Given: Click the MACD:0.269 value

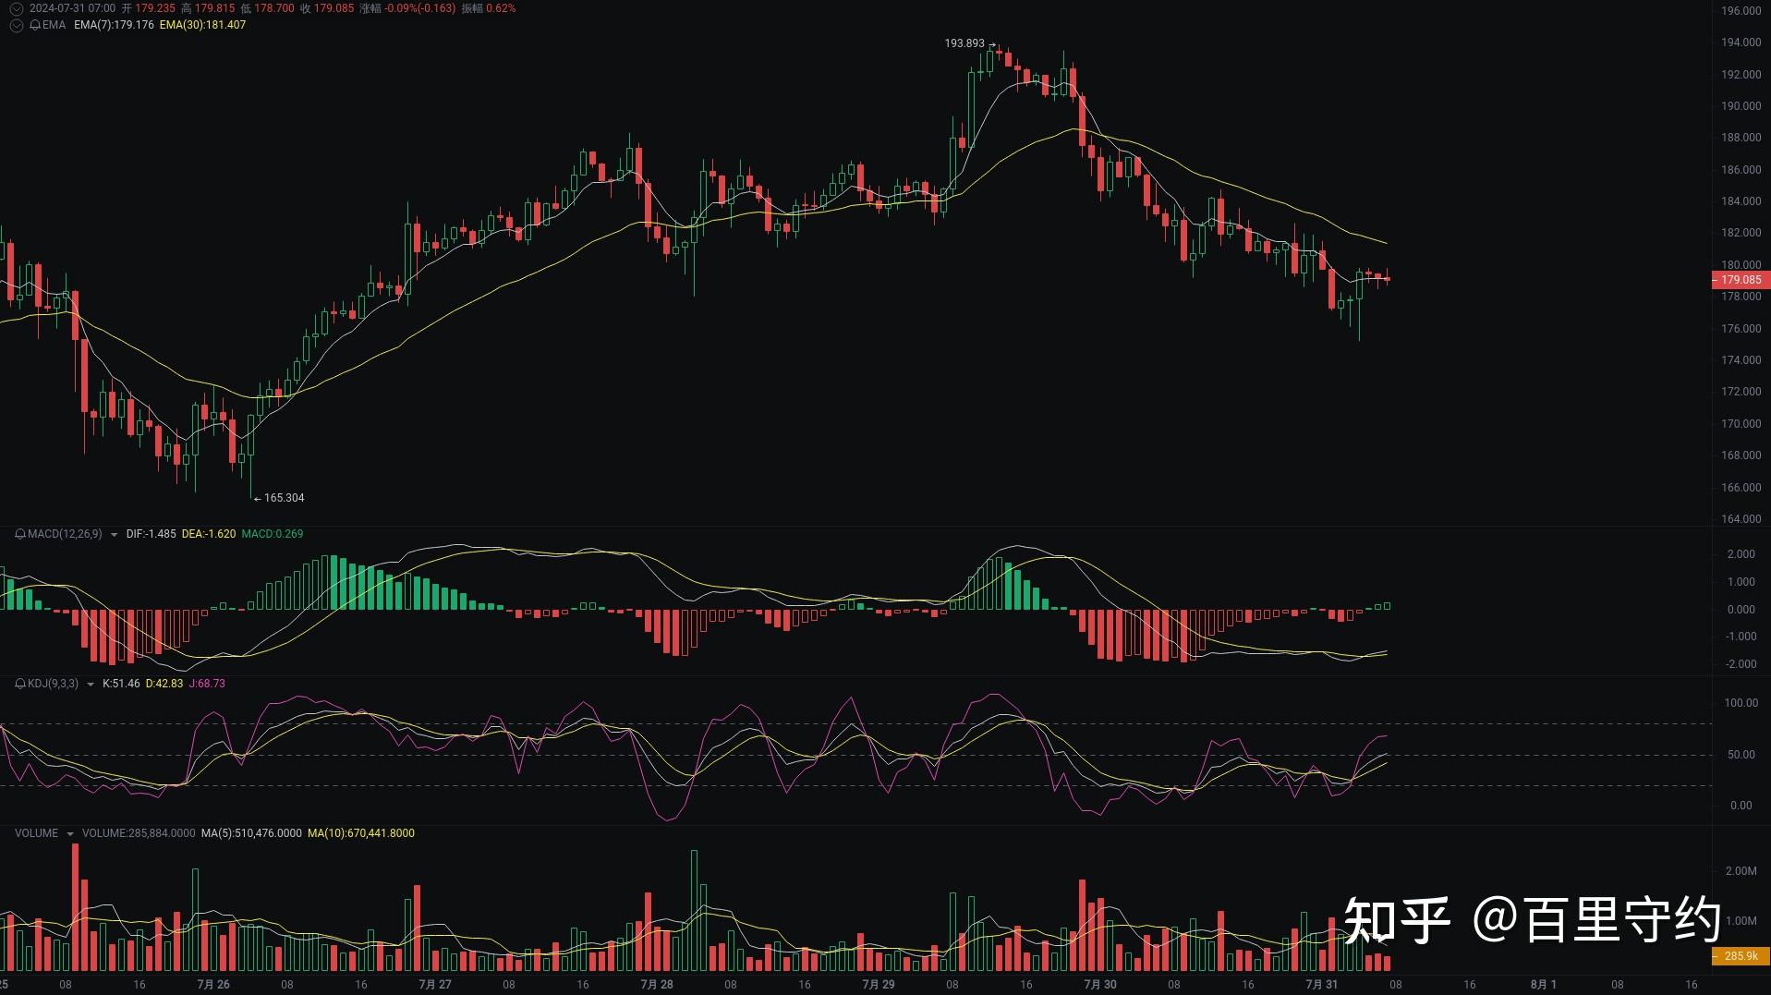Looking at the screenshot, I should [272, 534].
